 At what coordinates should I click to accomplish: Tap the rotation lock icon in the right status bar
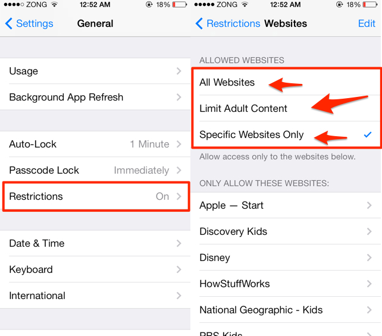click(x=339, y=4)
